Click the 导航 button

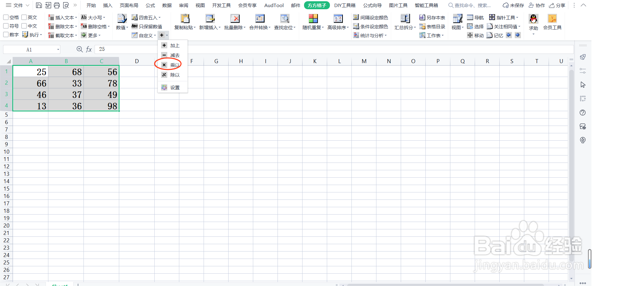click(x=475, y=18)
